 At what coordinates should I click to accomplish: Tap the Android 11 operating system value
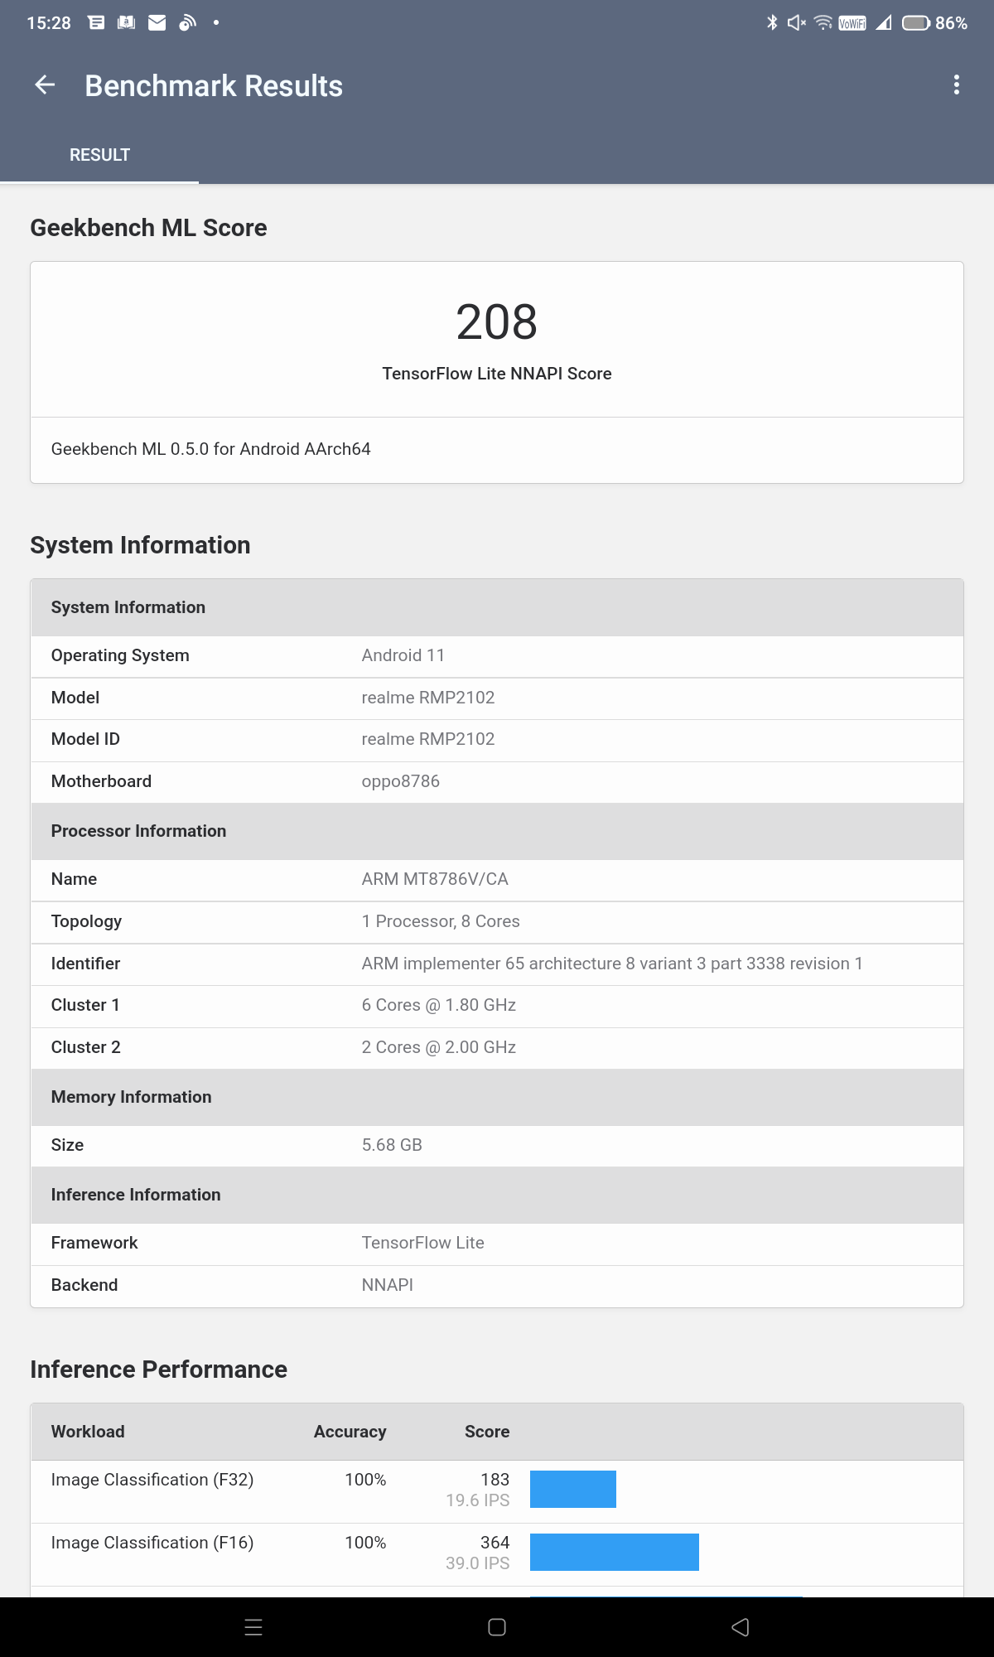click(x=403, y=655)
